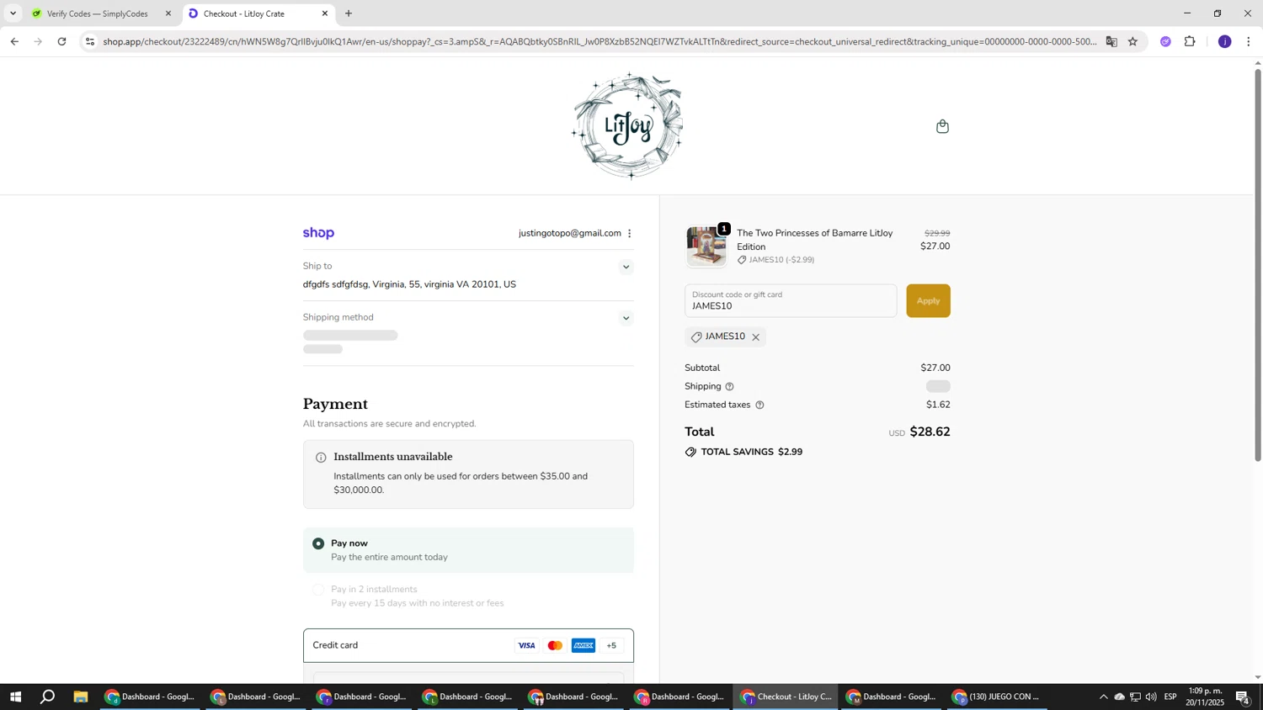The height and width of the screenshot is (710, 1263).
Task: Click the Total $28.62 amount
Action: [x=930, y=432]
